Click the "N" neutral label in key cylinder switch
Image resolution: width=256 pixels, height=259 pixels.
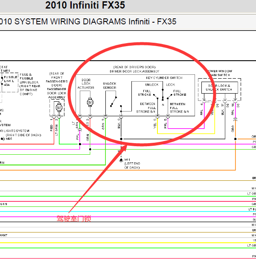click(x=163, y=105)
